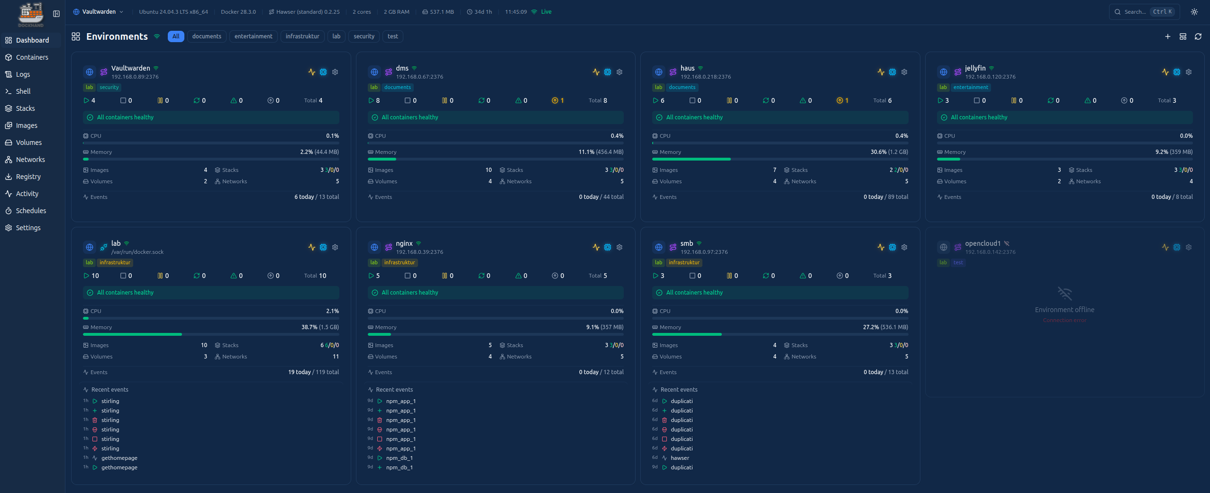
Task: View the npm_app_1 event under nginx recent events
Action: click(400, 401)
